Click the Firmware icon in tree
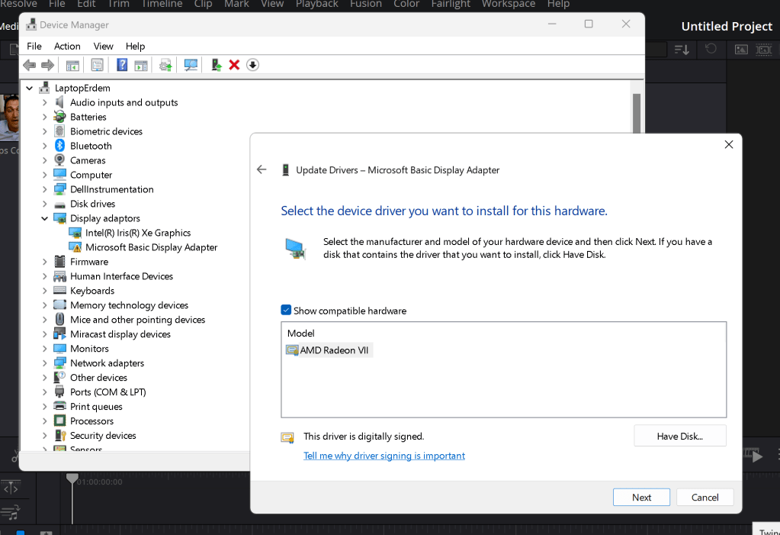The height and width of the screenshot is (535, 780). 59,262
